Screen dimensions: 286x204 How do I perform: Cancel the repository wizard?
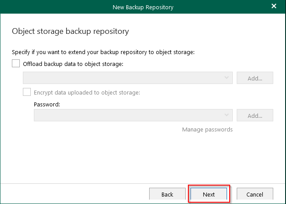pyautogui.click(x=255, y=194)
